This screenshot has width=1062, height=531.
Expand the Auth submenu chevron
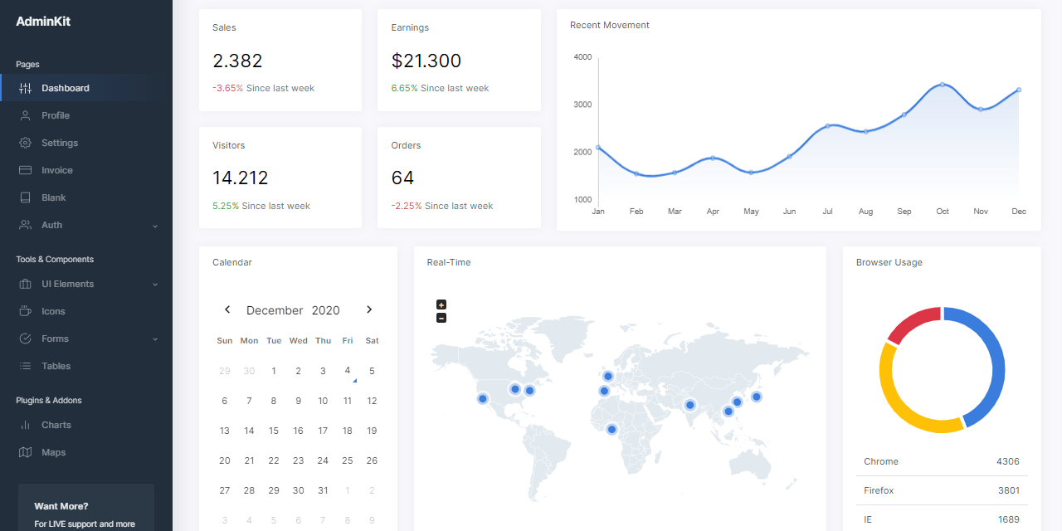tap(155, 226)
